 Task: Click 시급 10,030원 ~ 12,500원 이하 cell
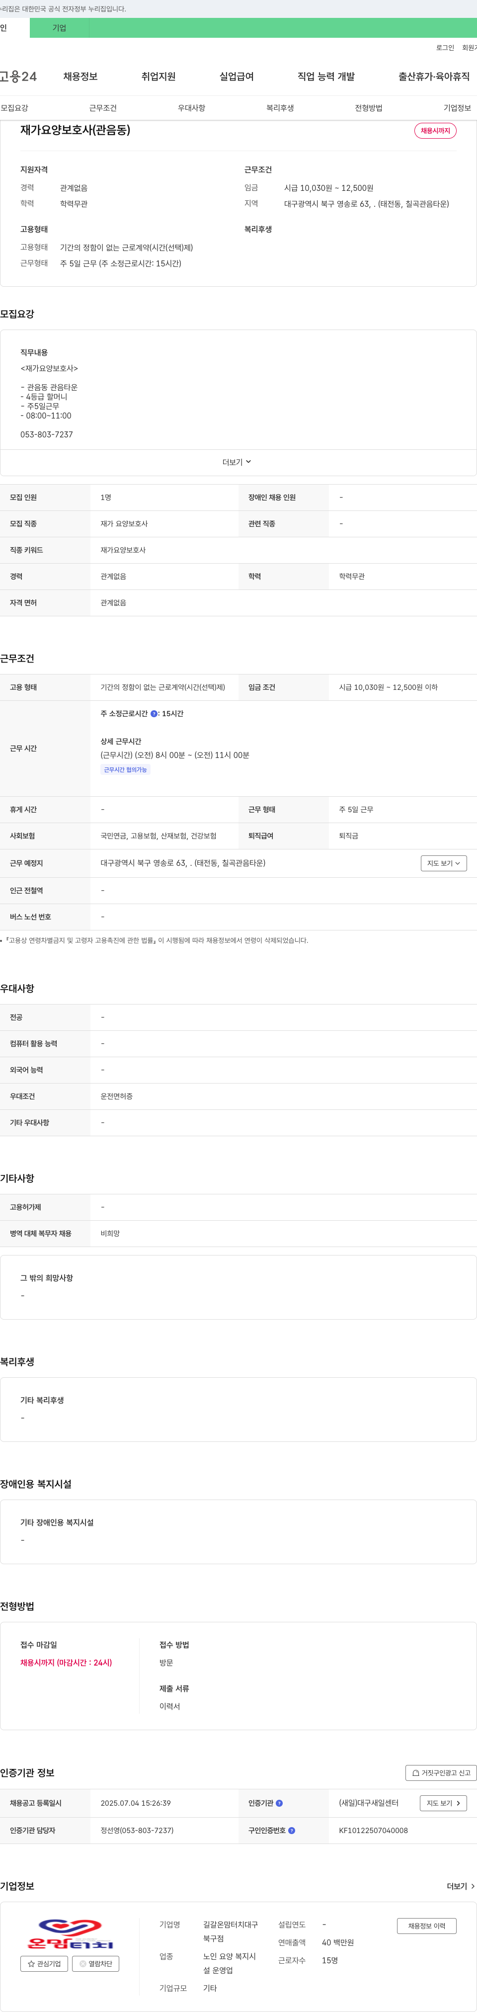(388, 687)
